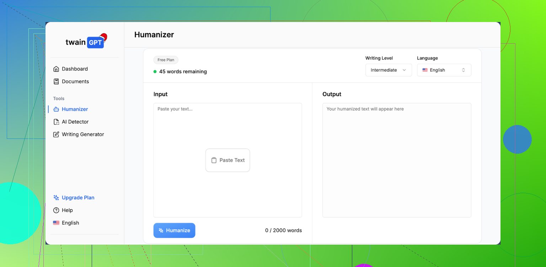Click the Free Plan badge
546x267 pixels.
point(166,60)
